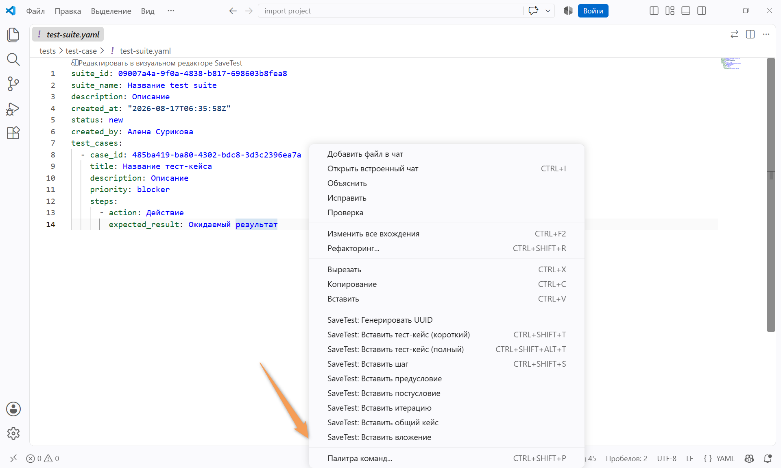Open editor More Actions ellipsis
Viewport: 781px width, 468px height.
(x=766, y=34)
